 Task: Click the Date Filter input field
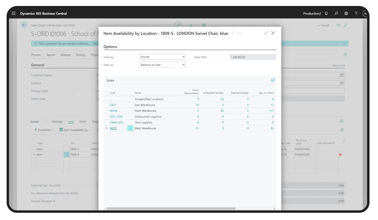253,57
